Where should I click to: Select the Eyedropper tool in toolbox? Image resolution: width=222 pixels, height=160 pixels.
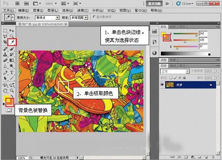(x=12, y=42)
